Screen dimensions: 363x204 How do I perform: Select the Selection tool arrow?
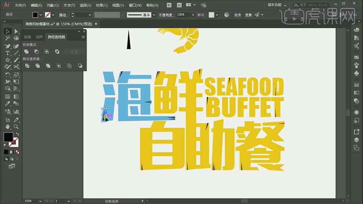tap(7, 31)
